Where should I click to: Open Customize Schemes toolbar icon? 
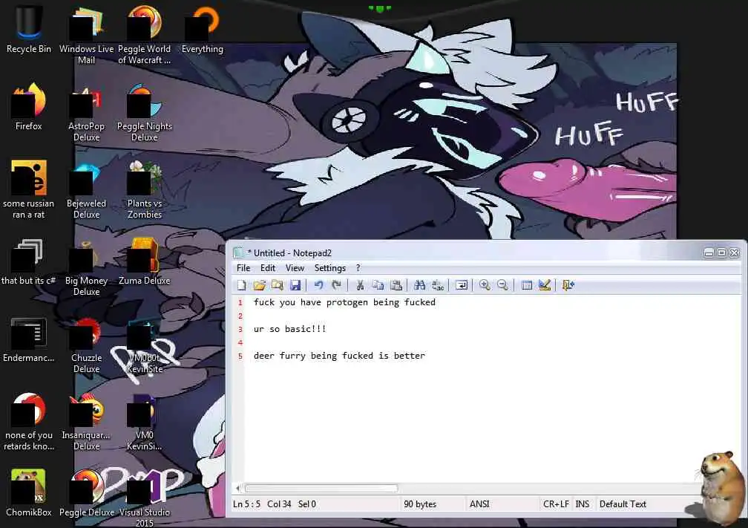(x=545, y=285)
